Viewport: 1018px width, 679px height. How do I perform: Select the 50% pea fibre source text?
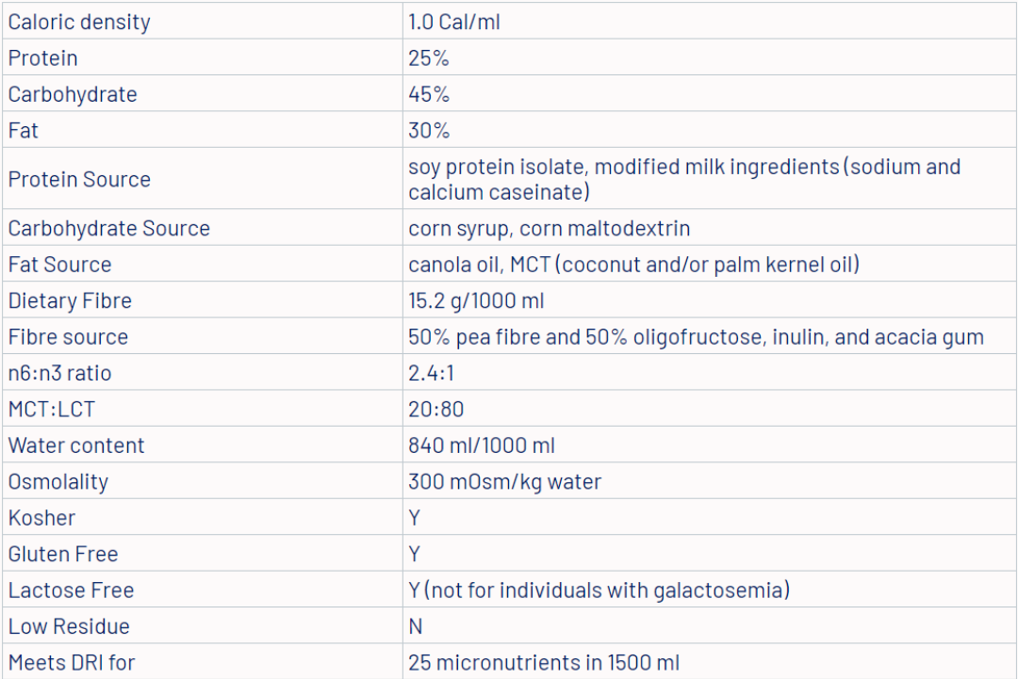point(696,337)
